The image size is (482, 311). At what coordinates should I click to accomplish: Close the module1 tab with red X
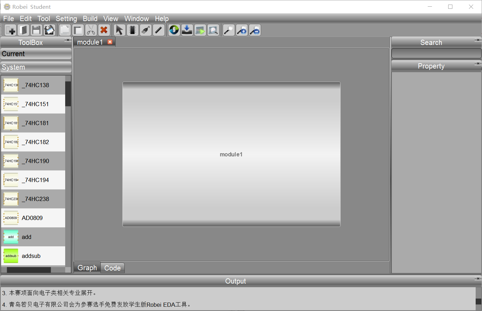point(110,42)
